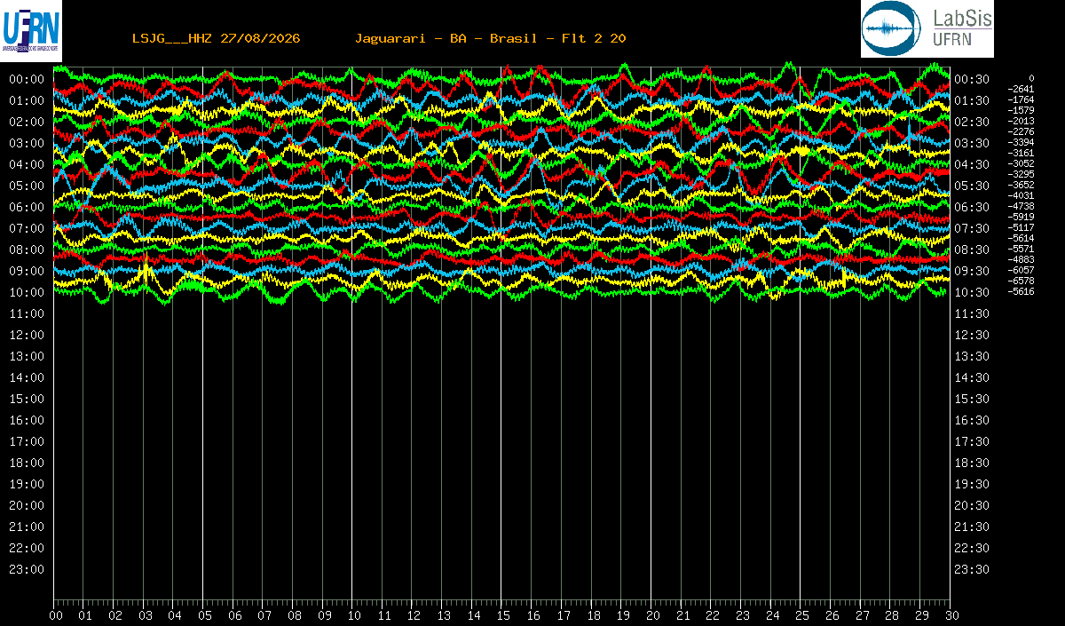Click the 23:30 half-hour label
This screenshot has height=626, width=1065.
pyautogui.click(x=972, y=569)
